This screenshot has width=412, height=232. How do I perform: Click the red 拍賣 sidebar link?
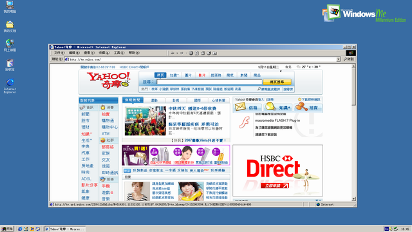point(106,114)
